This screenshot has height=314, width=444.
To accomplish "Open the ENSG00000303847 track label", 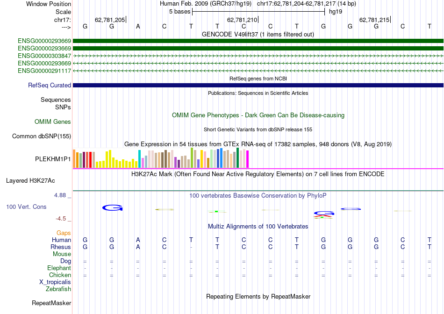I will click(44, 56).
